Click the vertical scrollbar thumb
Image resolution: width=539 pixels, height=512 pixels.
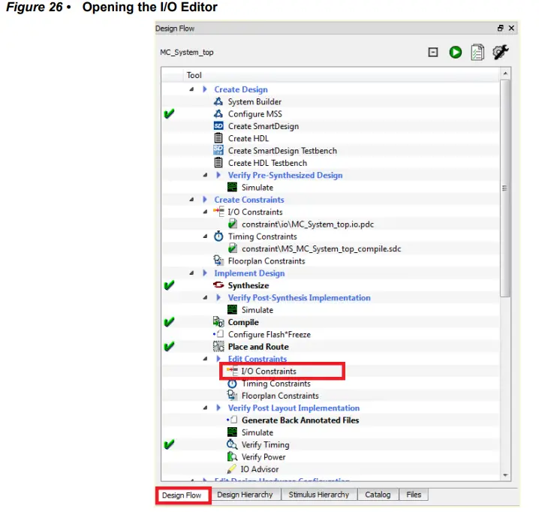pos(505,188)
